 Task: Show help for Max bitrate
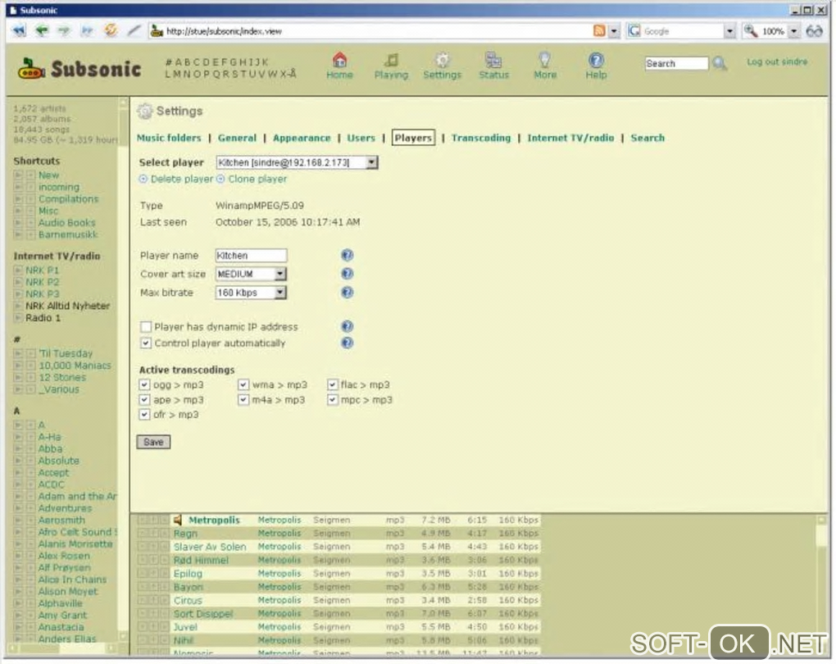[347, 293]
